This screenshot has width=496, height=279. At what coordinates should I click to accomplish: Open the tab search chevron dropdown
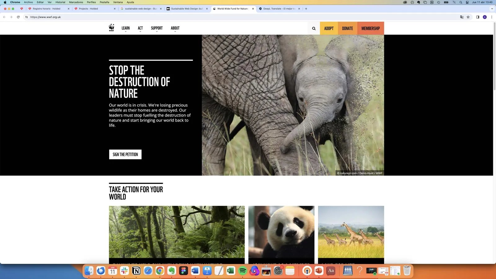point(492,9)
